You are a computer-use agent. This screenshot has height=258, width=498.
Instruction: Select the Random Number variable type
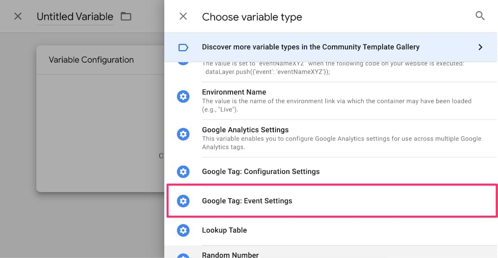tap(331, 252)
